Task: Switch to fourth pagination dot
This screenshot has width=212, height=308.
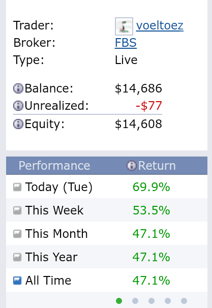Action: pos(168,301)
